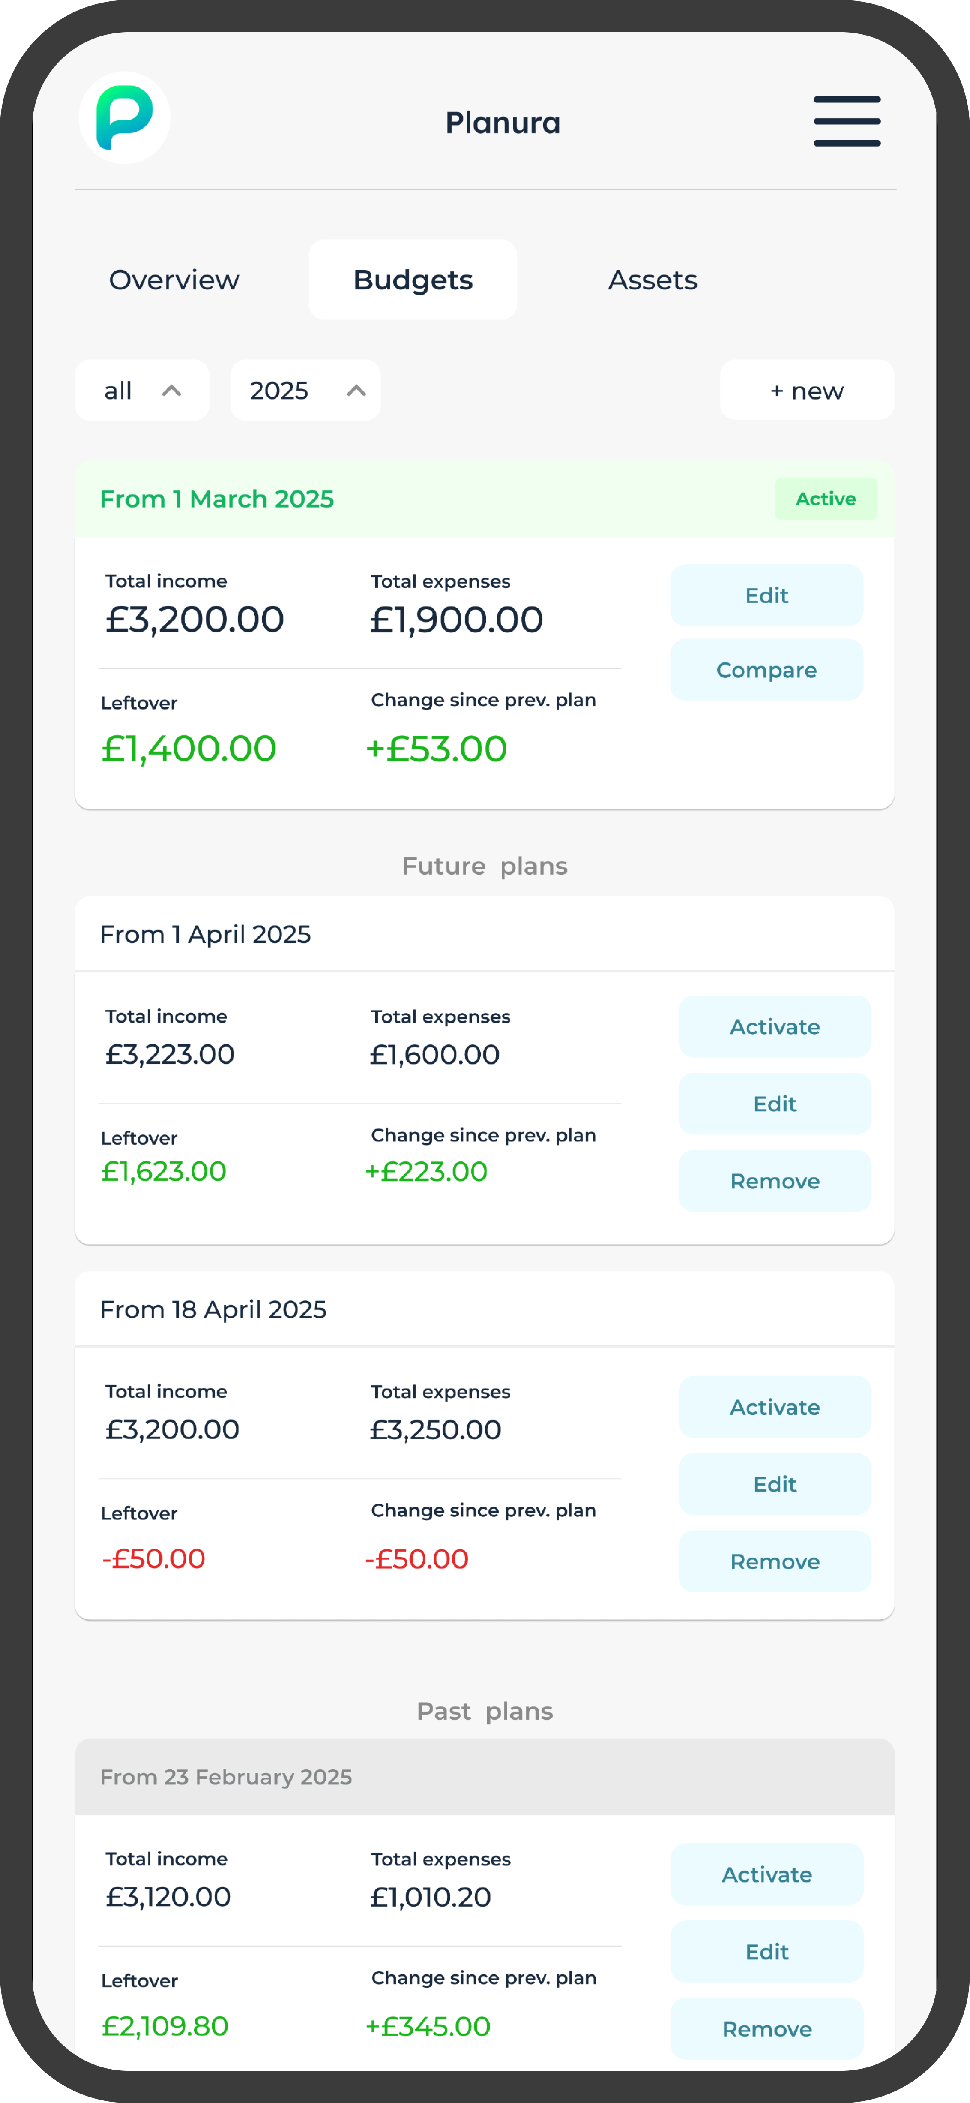This screenshot has height=2103, width=970.
Task: Click the chevron beside the 'all' filter
Action: tap(171, 390)
